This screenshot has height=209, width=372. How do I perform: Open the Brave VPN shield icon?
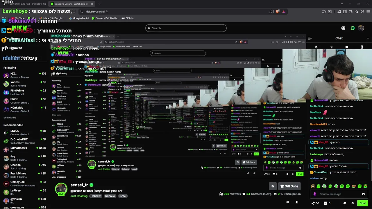tap(362, 12)
